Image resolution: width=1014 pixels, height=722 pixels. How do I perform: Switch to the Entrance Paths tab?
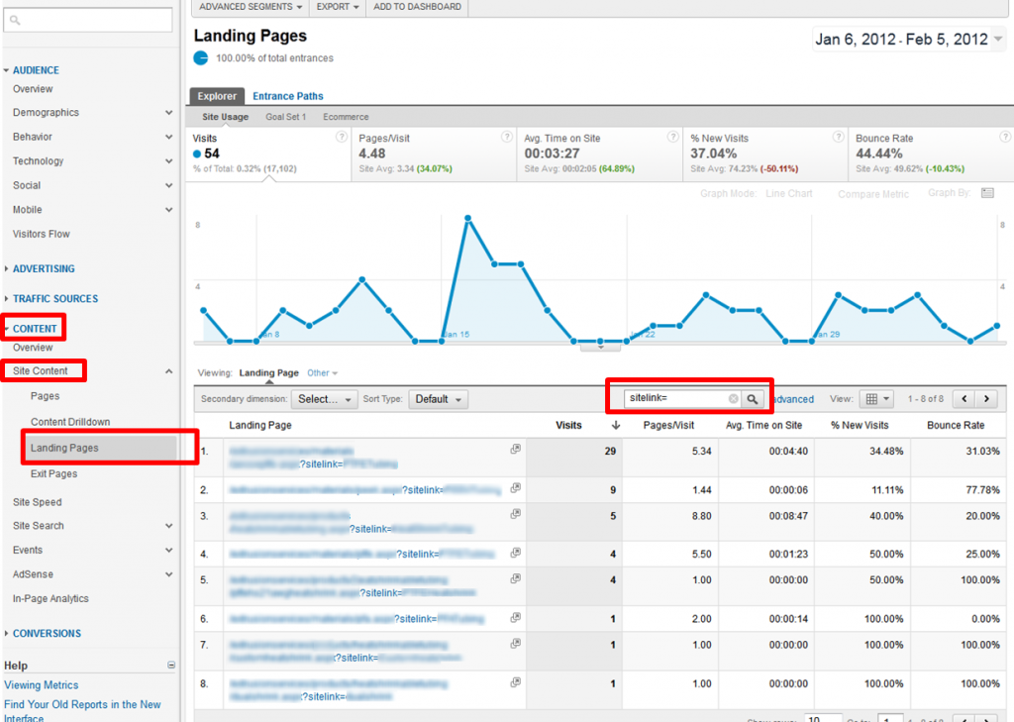[x=287, y=95]
